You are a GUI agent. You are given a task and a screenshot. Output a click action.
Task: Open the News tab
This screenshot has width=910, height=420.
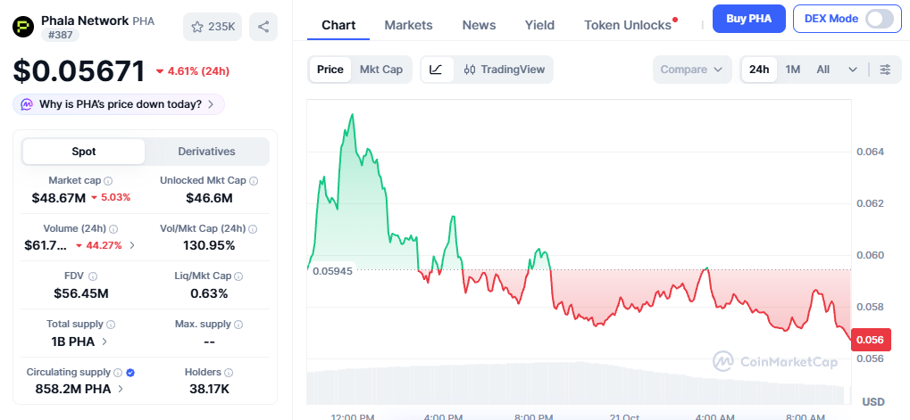pyautogui.click(x=479, y=25)
